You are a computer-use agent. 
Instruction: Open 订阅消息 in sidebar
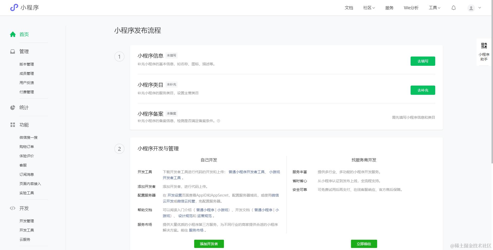pyautogui.click(x=27, y=174)
